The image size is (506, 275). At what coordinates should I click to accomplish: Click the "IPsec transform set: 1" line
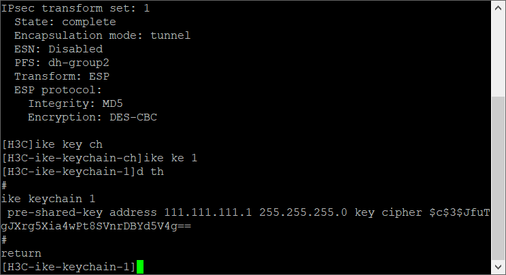click(75, 8)
